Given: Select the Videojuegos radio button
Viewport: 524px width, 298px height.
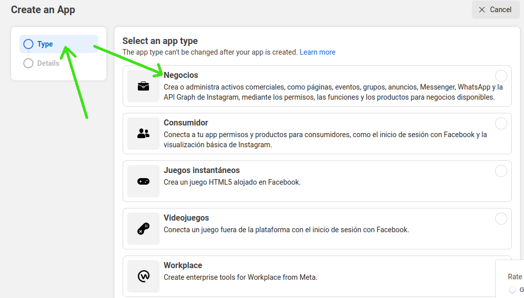Looking at the screenshot, I should point(501,219).
